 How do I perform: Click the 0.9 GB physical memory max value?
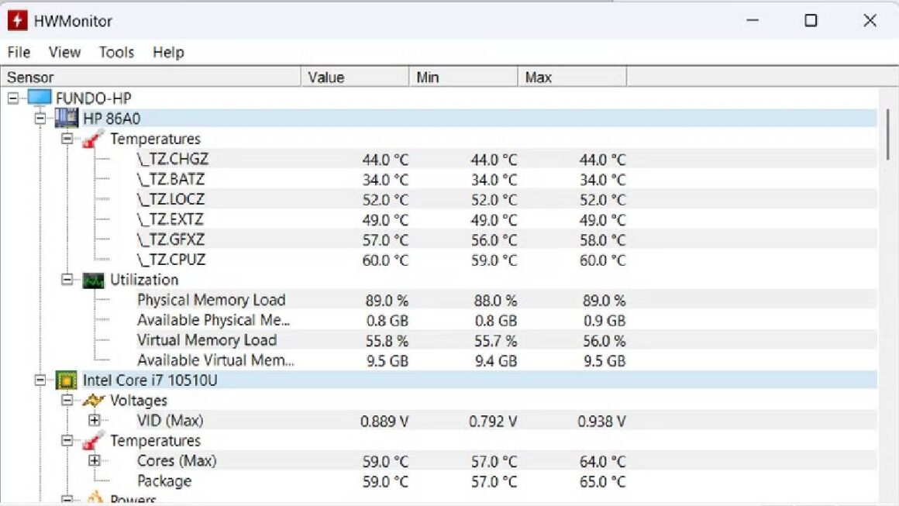click(x=604, y=321)
